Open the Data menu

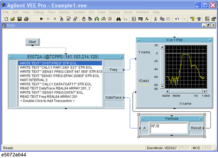coord(101,12)
